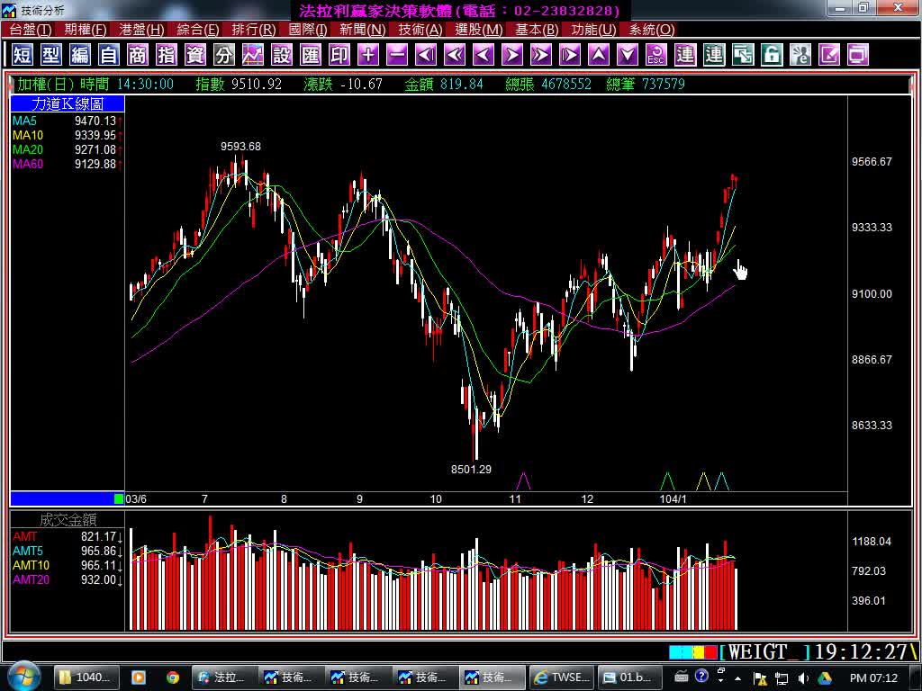Screen dimensions: 922x691
Task: Click the purple 連 toolbar icon
Action: click(x=685, y=55)
